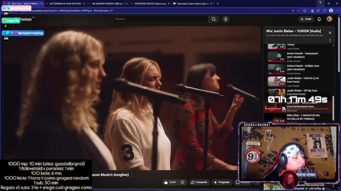
Task: Save the video with Guardar
Action: [243, 182]
